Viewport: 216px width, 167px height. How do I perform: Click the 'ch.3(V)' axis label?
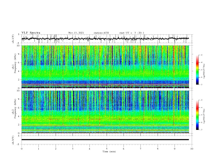coord(13,140)
